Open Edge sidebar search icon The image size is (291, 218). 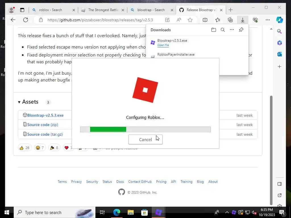click(280, 31)
